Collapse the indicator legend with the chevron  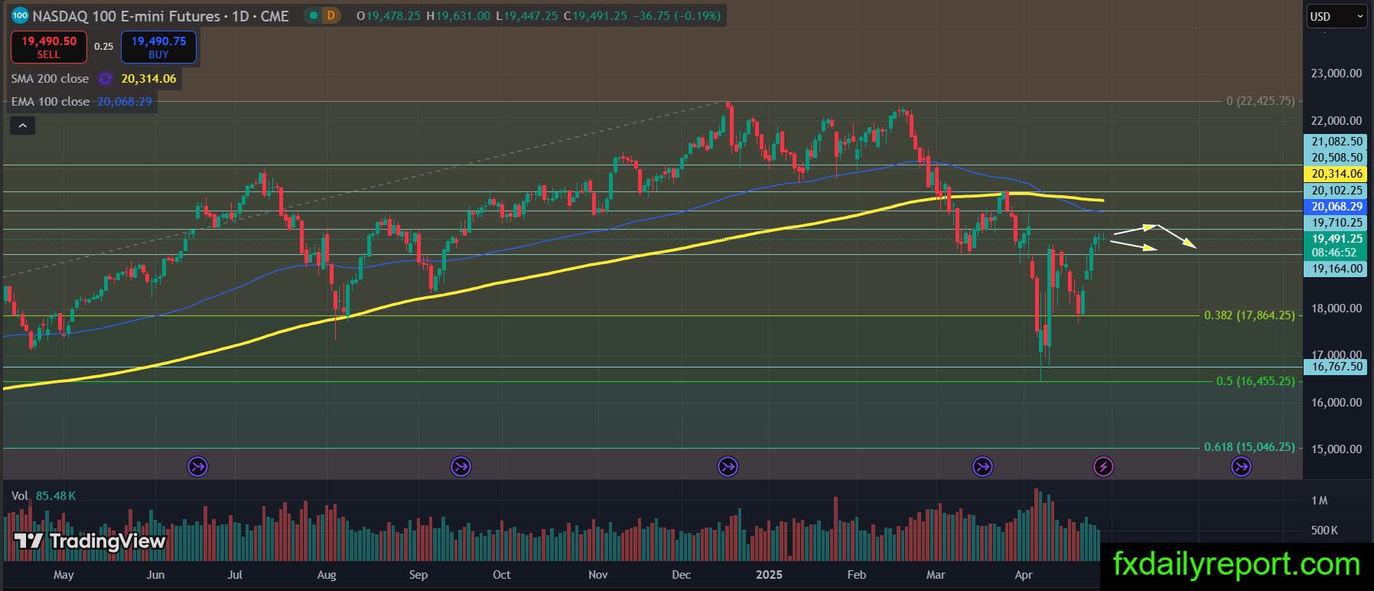[x=22, y=126]
